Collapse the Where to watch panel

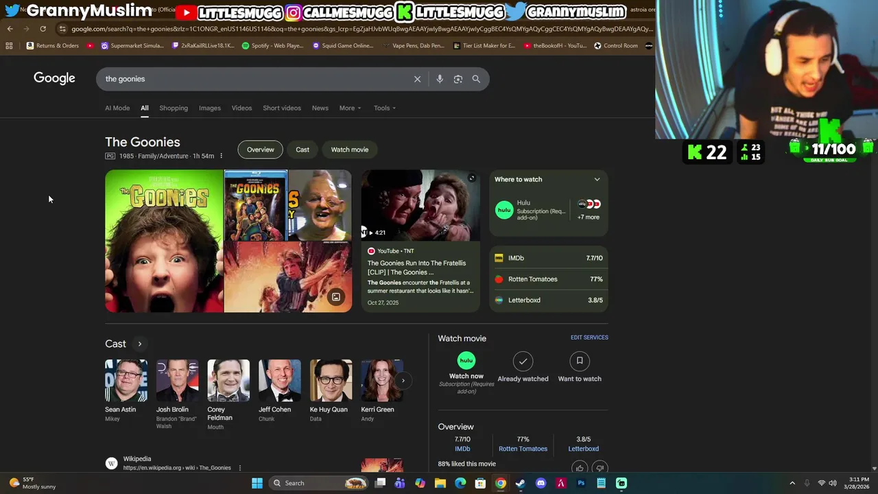click(x=597, y=180)
